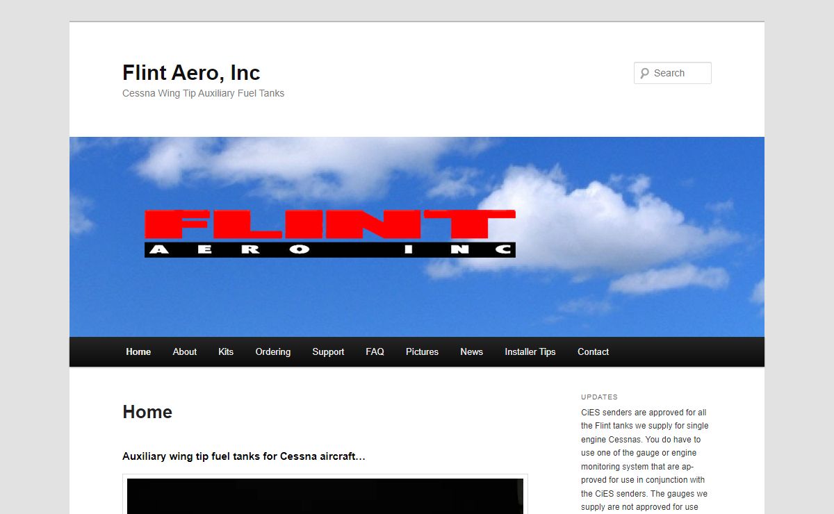Go to the Contact page
The width and height of the screenshot is (834, 514).
(x=593, y=351)
